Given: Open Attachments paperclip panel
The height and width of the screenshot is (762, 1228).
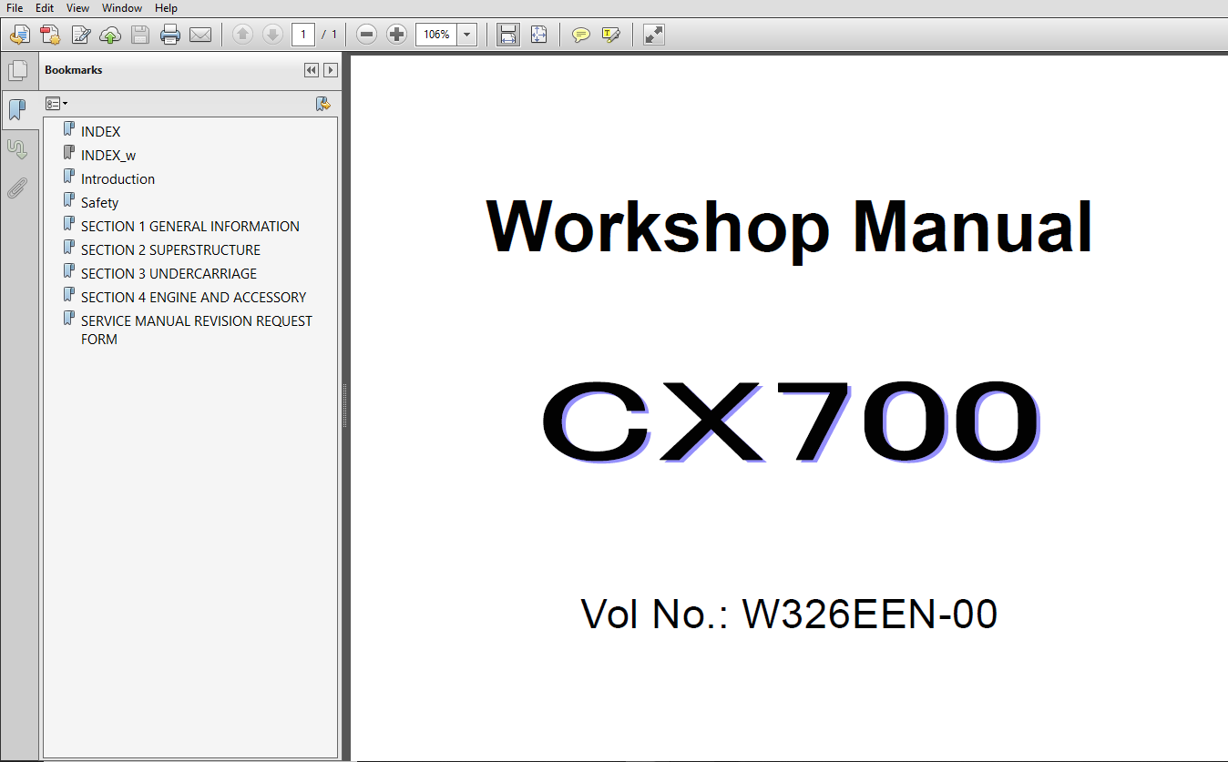Looking at the screenshot, I should [x=18, y=188].
